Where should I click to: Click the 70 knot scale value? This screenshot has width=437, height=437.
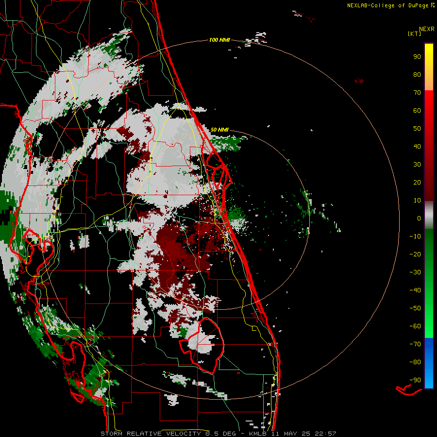coord(417,93)
